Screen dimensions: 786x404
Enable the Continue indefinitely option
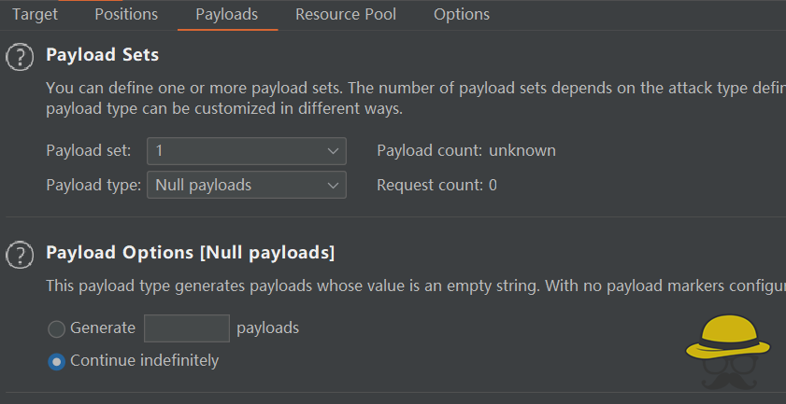tap(57, 361)
